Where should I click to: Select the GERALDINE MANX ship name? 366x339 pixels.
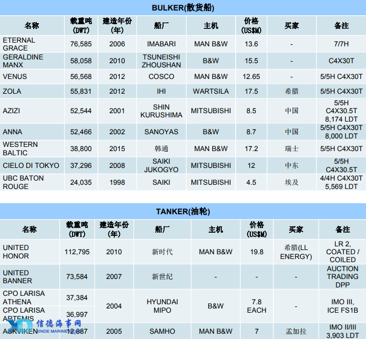point(23,61)
